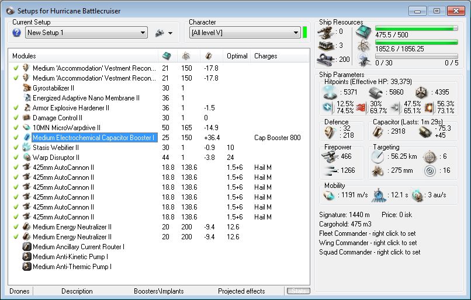
Task: Click the blue help question mark icon
Action: click(16, 33)
